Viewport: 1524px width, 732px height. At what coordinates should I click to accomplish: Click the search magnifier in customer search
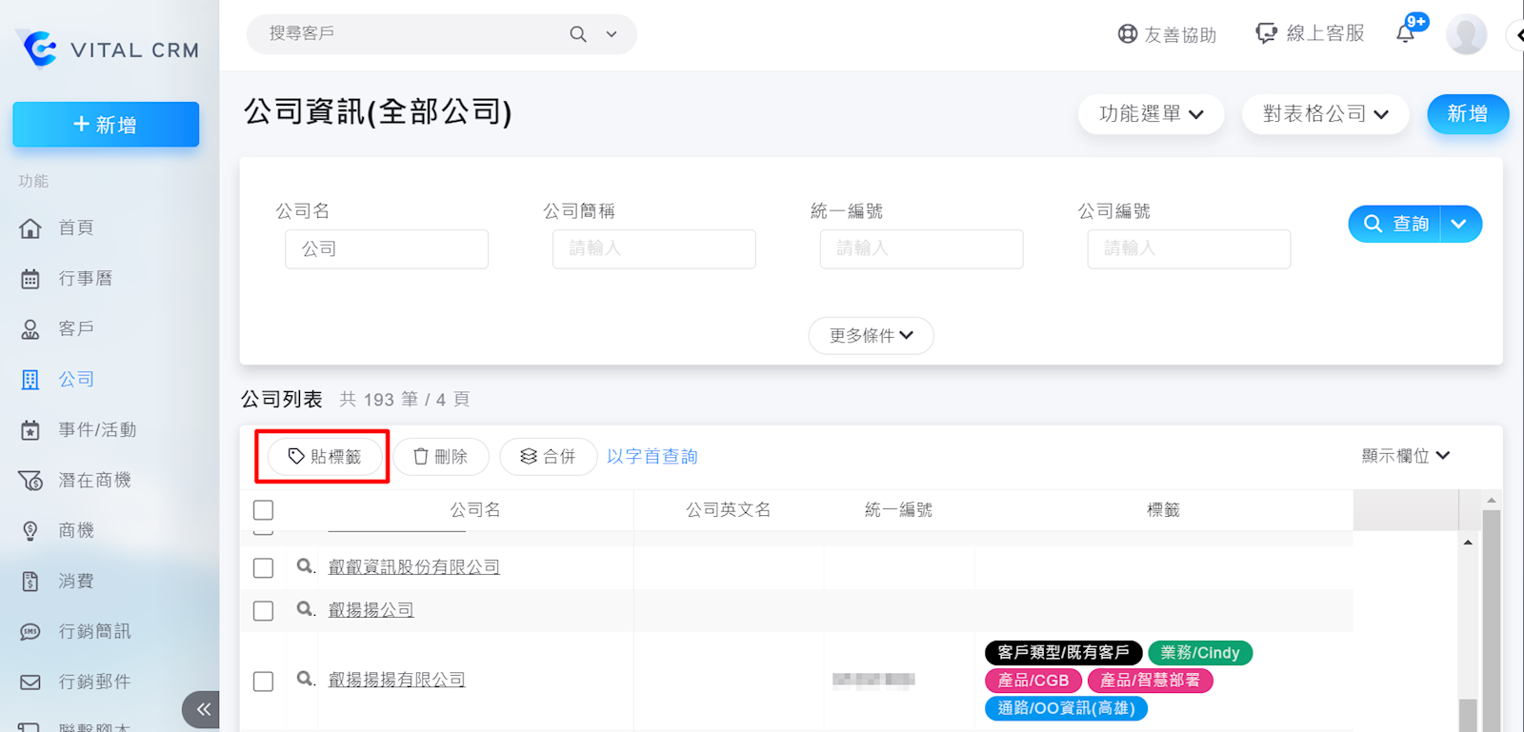pyautogui.click(x=578, y=34)
